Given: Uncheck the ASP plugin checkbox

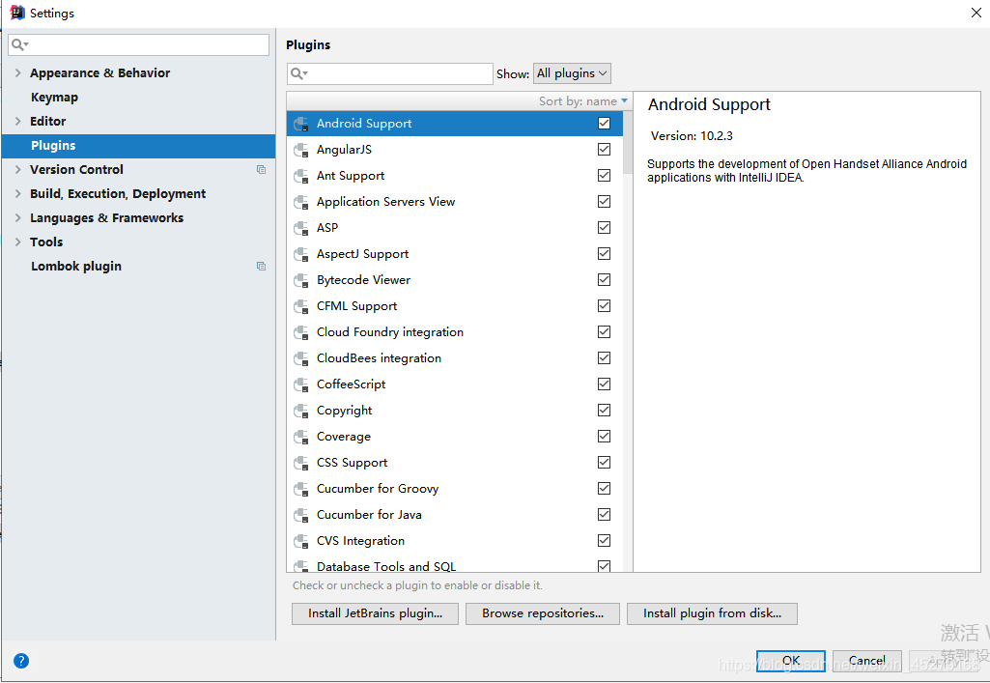Looking at the screenshot, I should [605, 227].
